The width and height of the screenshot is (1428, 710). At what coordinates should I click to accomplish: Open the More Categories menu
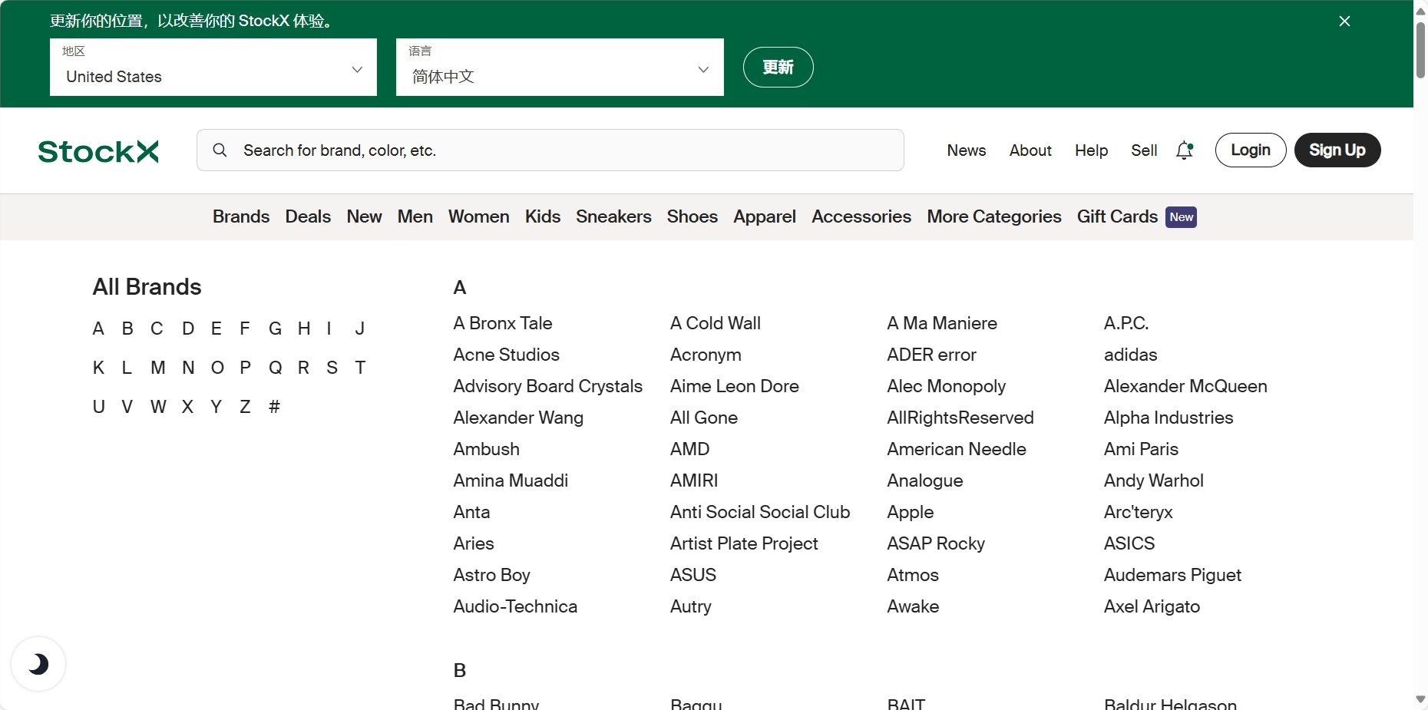click(994, 217)
